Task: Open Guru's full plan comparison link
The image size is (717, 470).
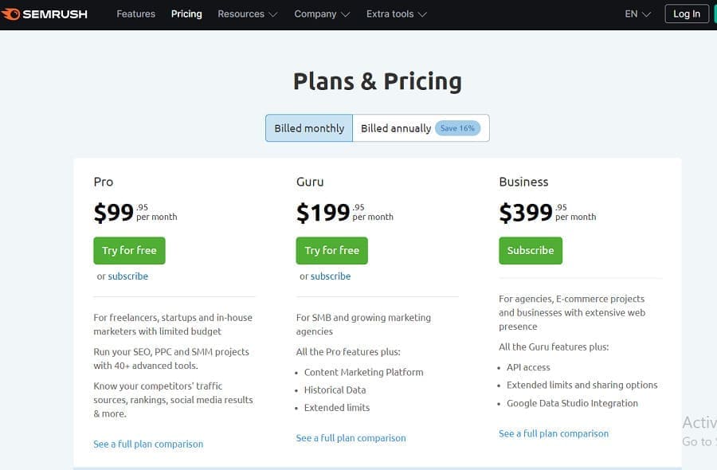Action: point(351,438)
